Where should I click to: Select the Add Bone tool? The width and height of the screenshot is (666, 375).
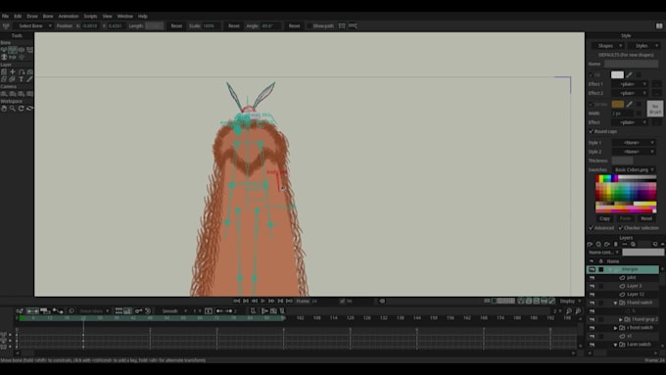[22, 50]
